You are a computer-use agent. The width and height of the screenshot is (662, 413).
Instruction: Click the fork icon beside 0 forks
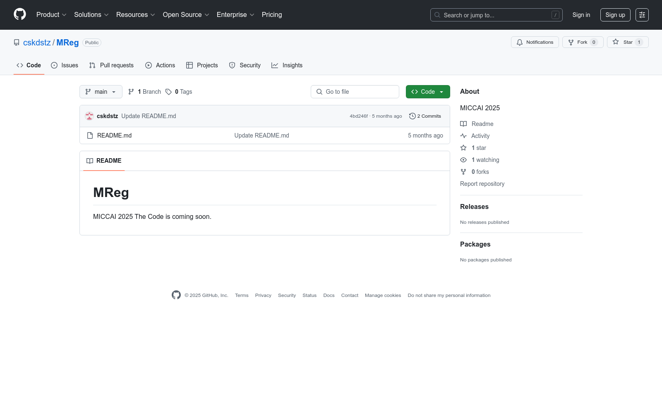point(463,172)
